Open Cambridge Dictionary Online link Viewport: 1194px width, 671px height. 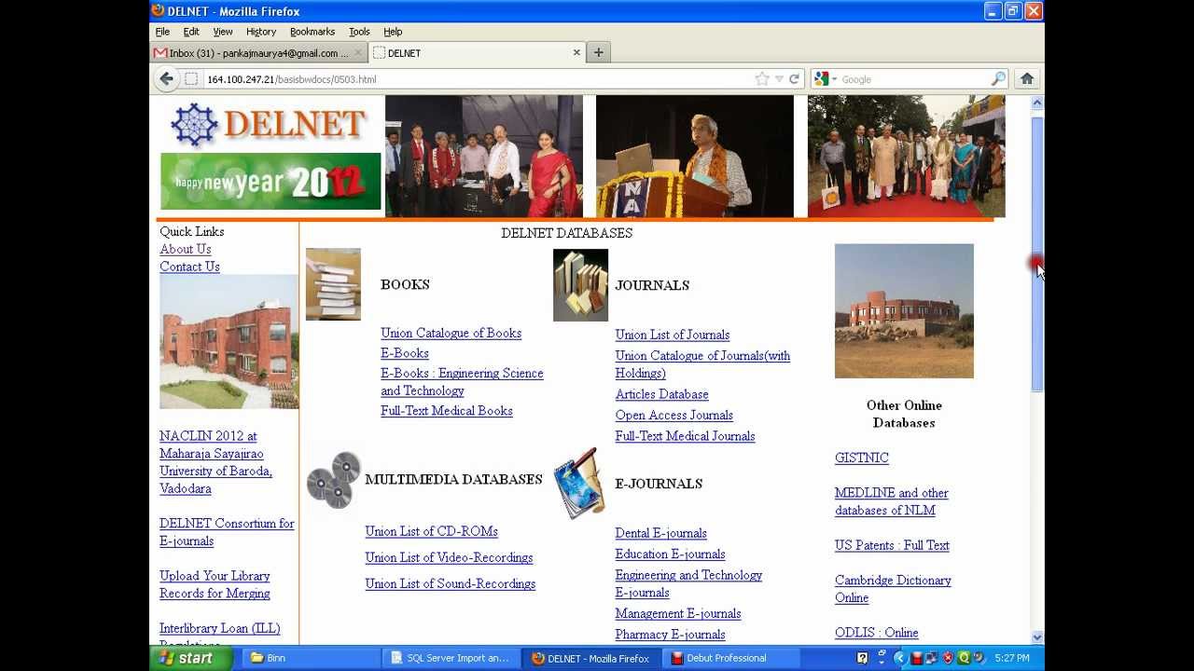[893, 589]
